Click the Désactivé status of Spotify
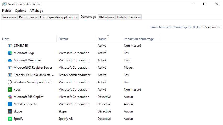The image size is (223, 125). point(104,119)
